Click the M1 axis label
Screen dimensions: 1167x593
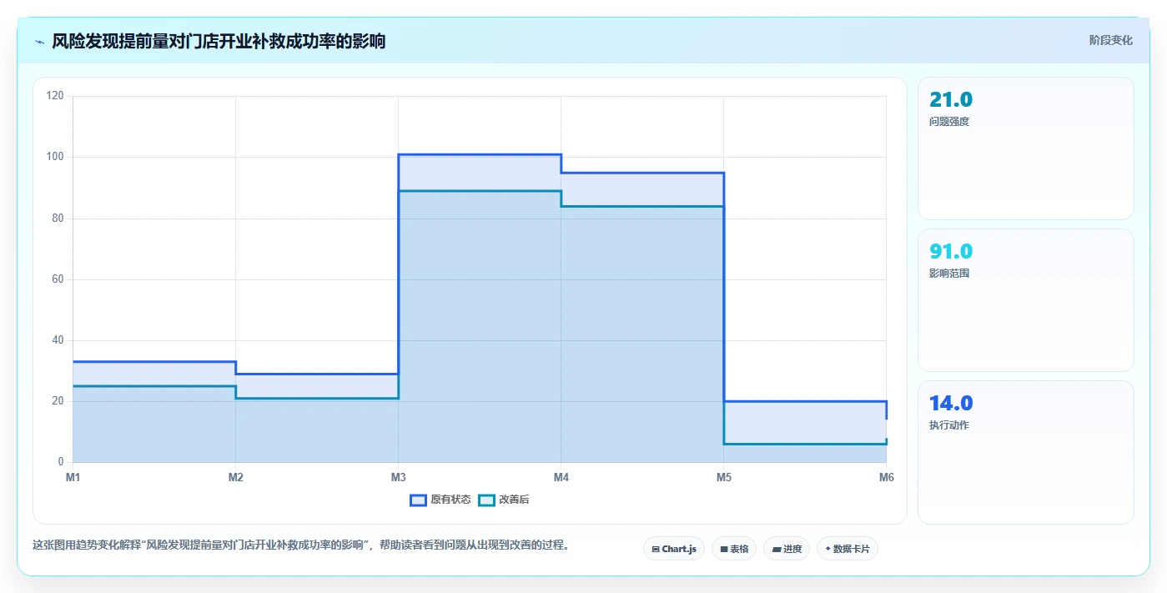click(73, 477)
